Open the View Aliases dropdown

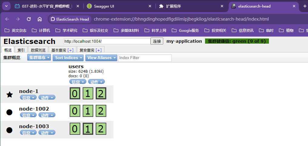(x=101, y=58)
